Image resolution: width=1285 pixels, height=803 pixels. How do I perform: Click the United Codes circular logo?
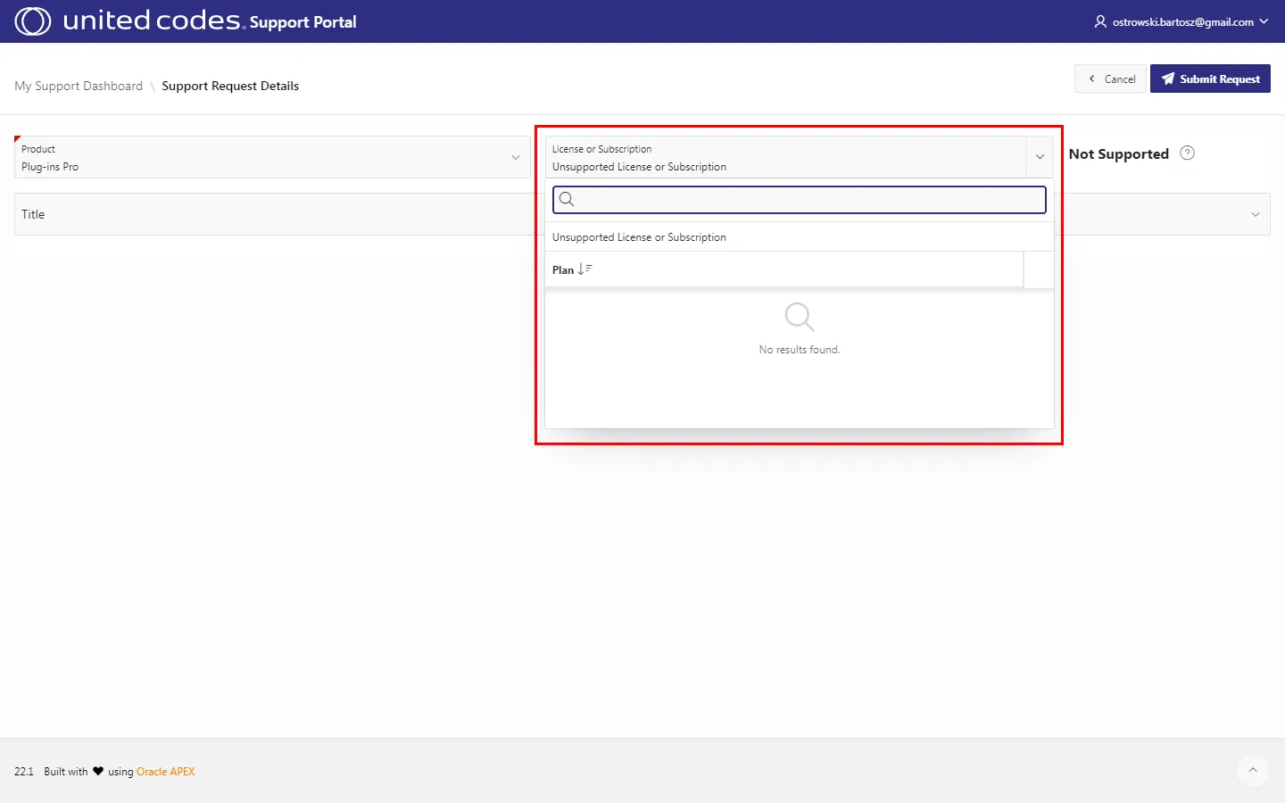tap(33, 21)
